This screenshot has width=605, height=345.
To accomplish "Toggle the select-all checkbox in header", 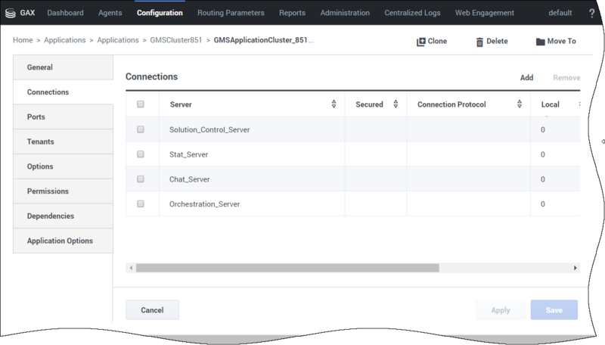I will pos(141,104).
